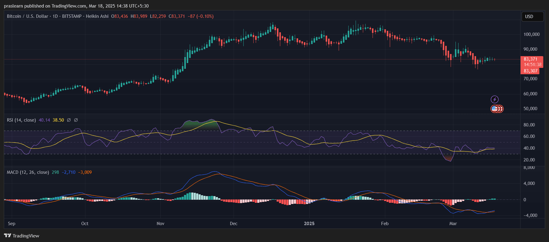
Task: Select the MACD (12, 26, close) label
Action: pos(28,172)
